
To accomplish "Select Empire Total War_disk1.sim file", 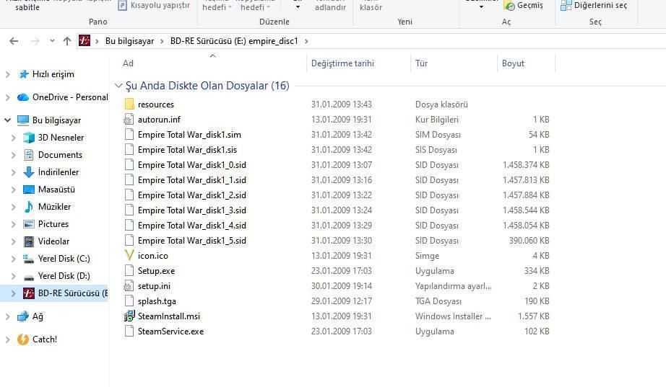I will [x=189, y=135].
